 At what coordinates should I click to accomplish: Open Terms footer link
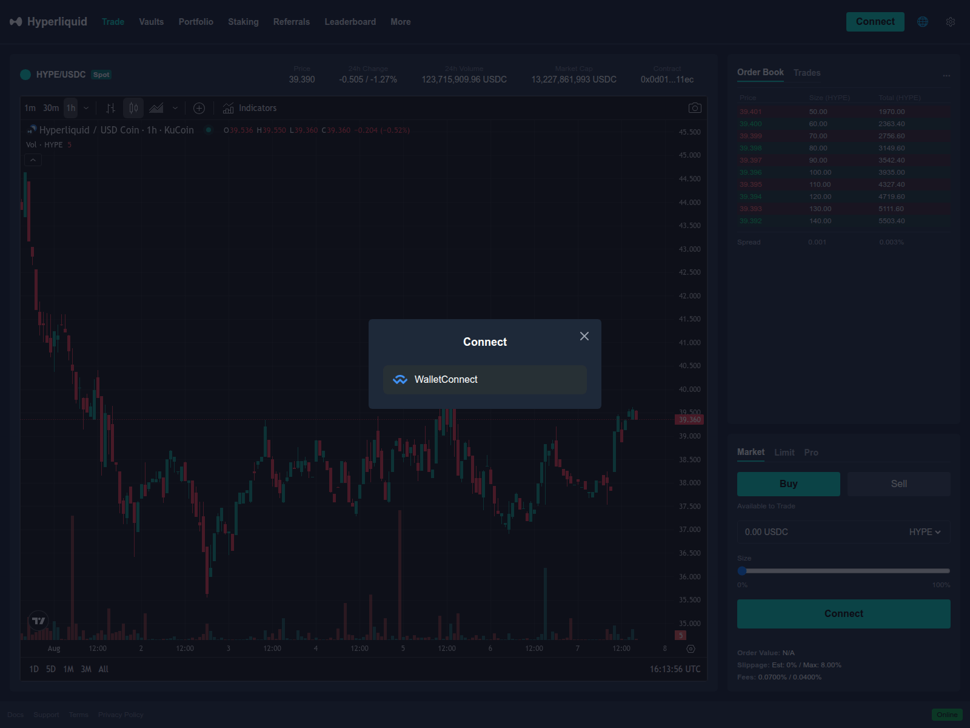(x=79, y=715)
